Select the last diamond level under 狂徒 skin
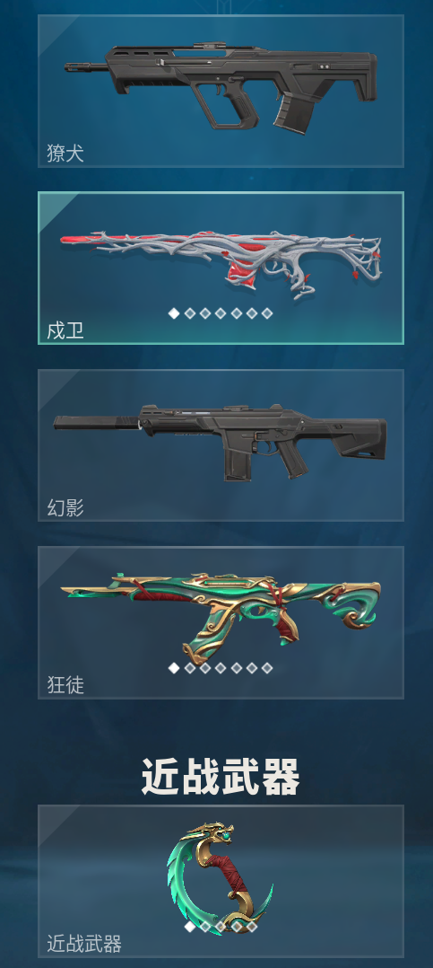Screen dimensions: 433x968 tap(266, 668)
